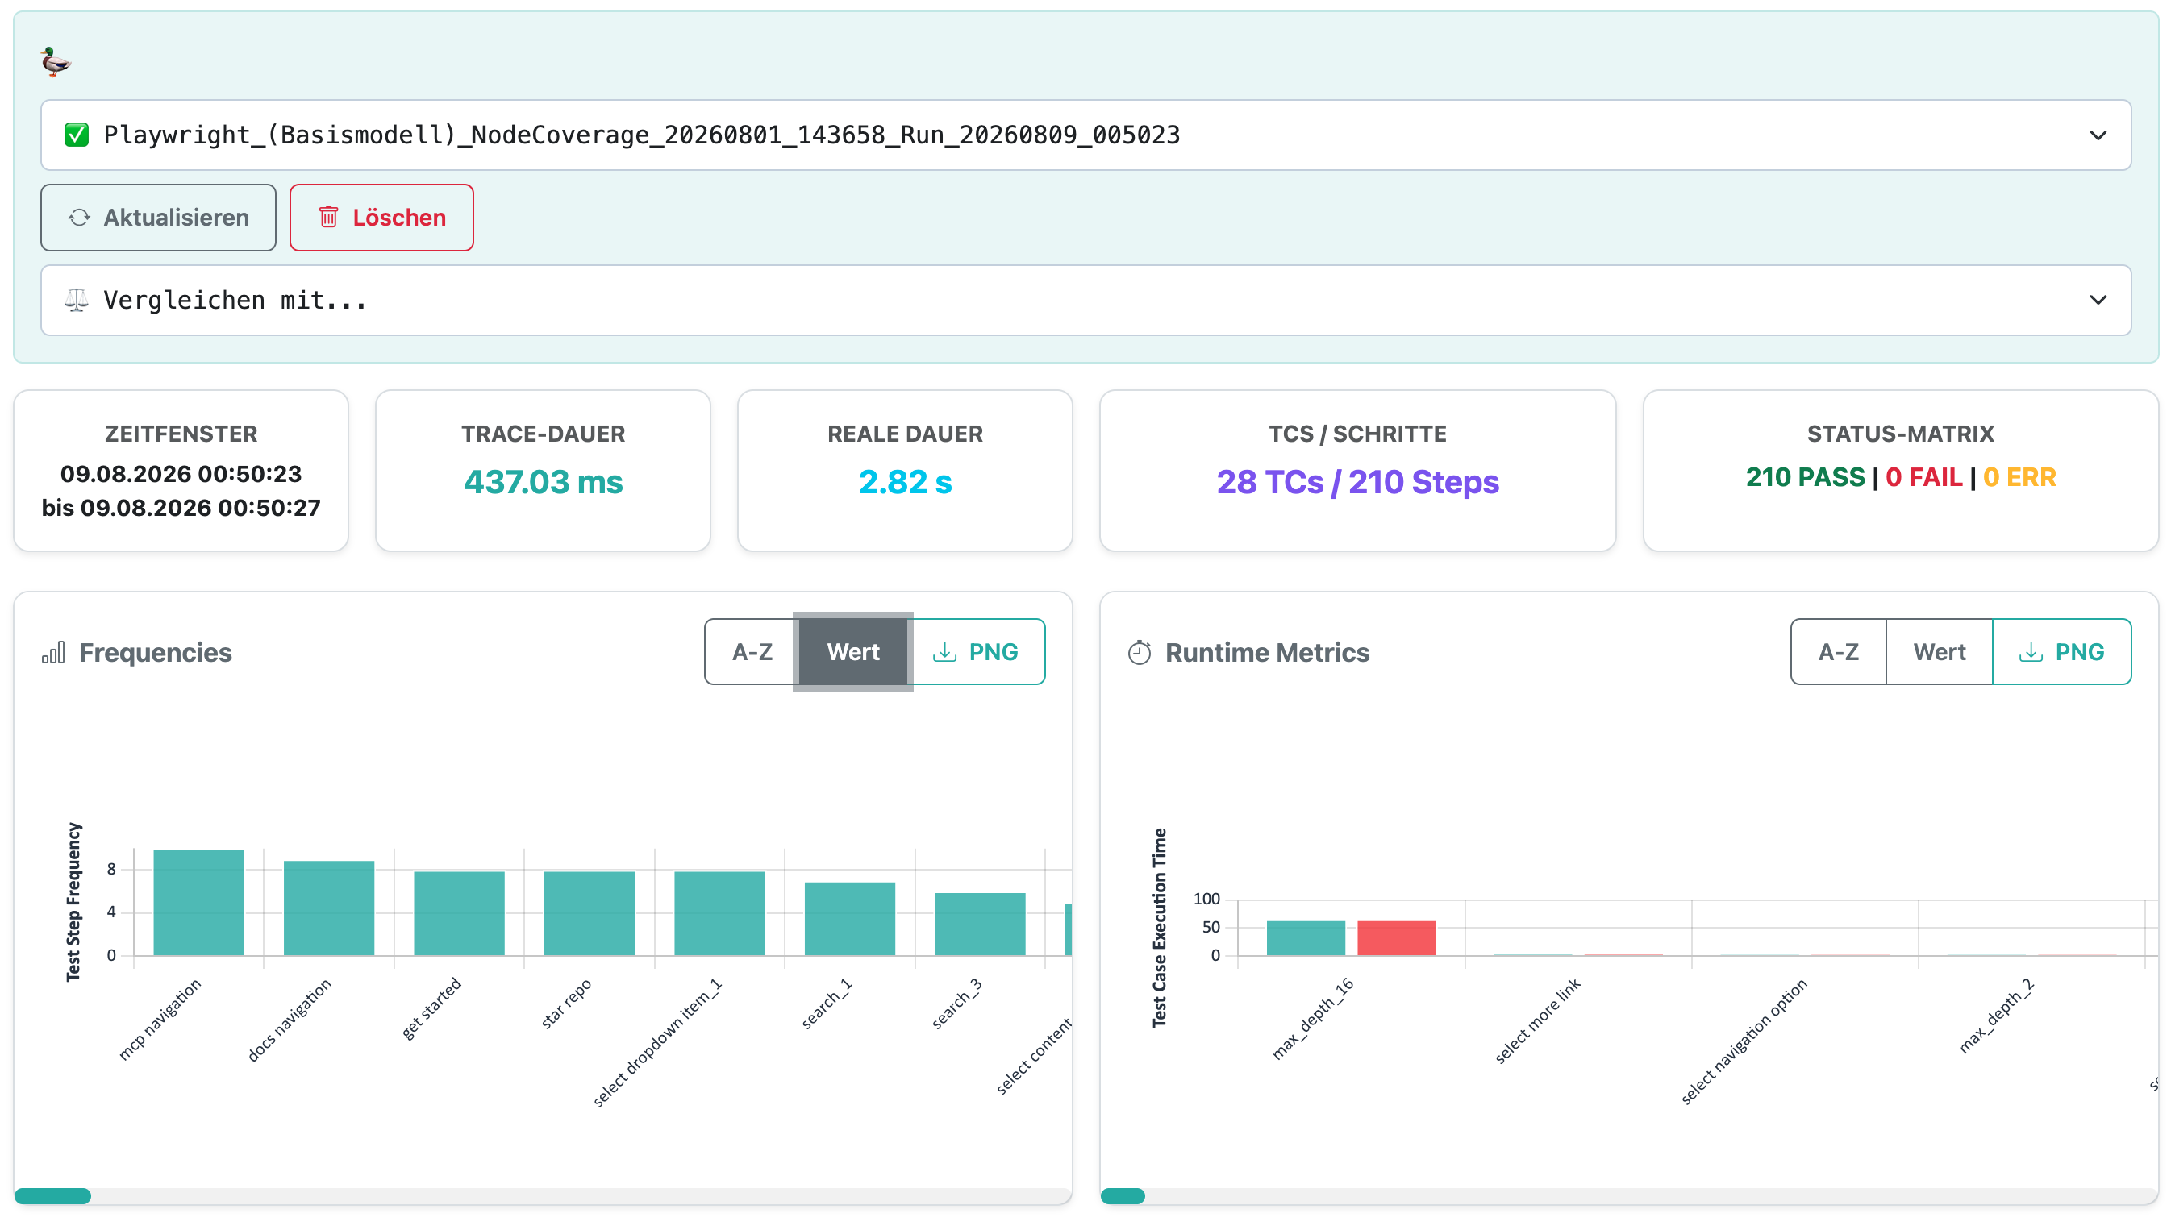Toggle Wert sorting in Frequencies panel
The width and height of the screenshot is (2171, 1230).
click(x=852, y=651)
